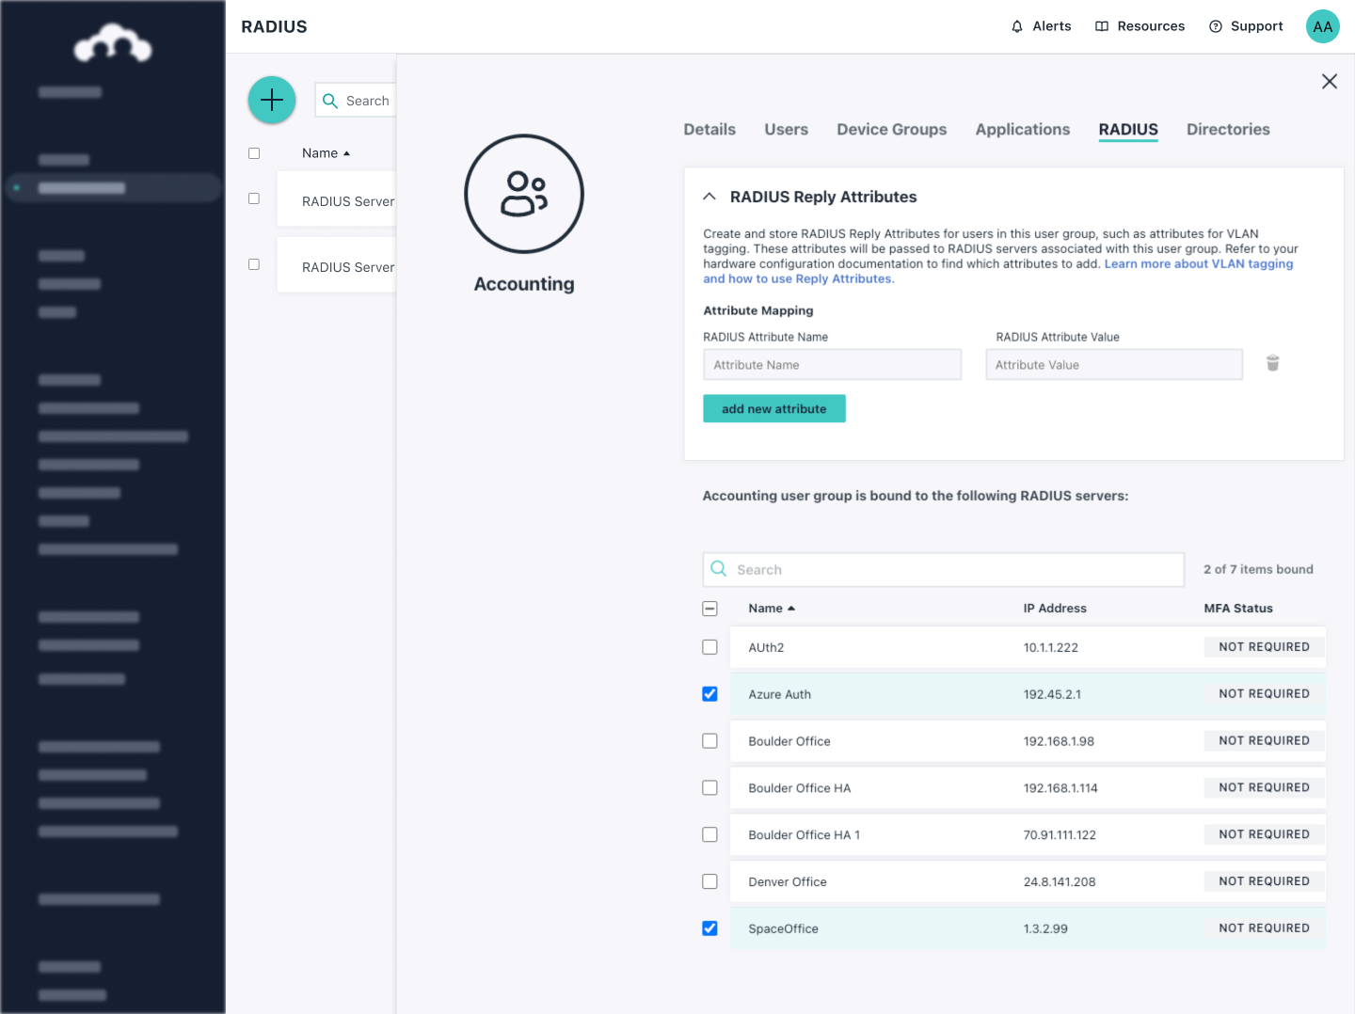Image resolution: width=1355 pixels, height=1014 pixels.
Task: Click the Attribute Name input field
Action: coord(832,365)
